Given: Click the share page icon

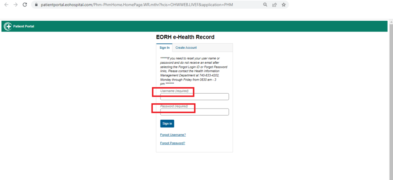Looking at the screenshot, I should tap(274, 5).
